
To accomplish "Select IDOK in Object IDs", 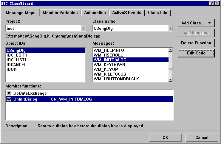I will click(x=46, y=69).
